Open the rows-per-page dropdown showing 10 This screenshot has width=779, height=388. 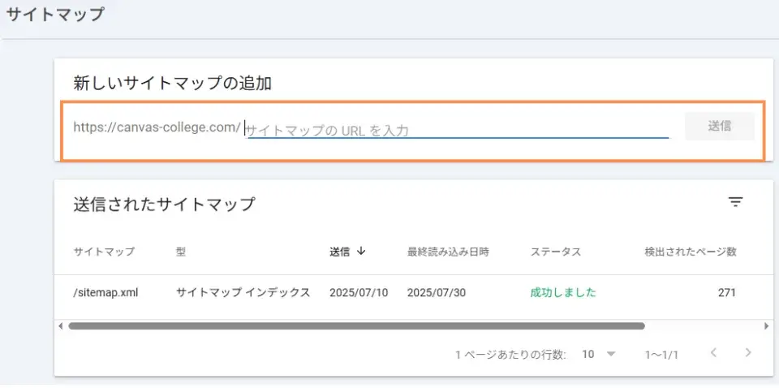click(599, 354)
